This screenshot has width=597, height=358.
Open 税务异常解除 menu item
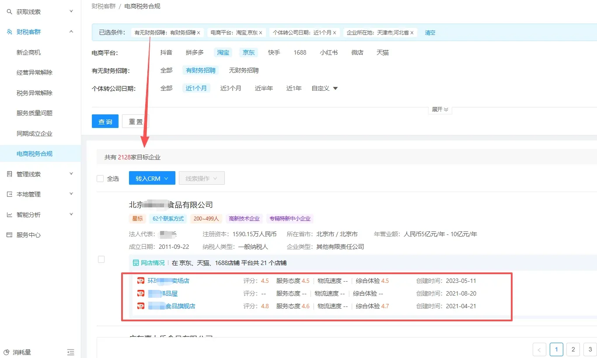pos(35,93)
